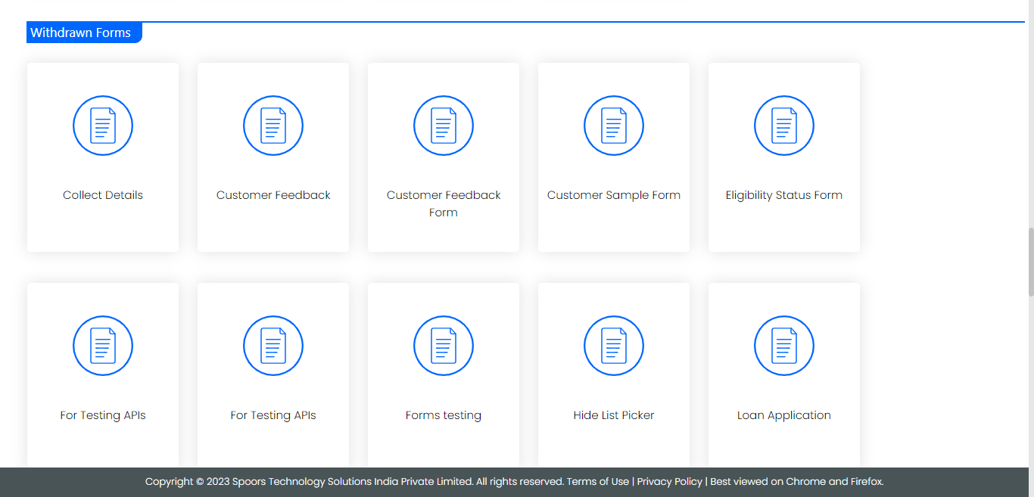
Task: Click the Customer Feedback Form circular icon
Action: [444, 126]
